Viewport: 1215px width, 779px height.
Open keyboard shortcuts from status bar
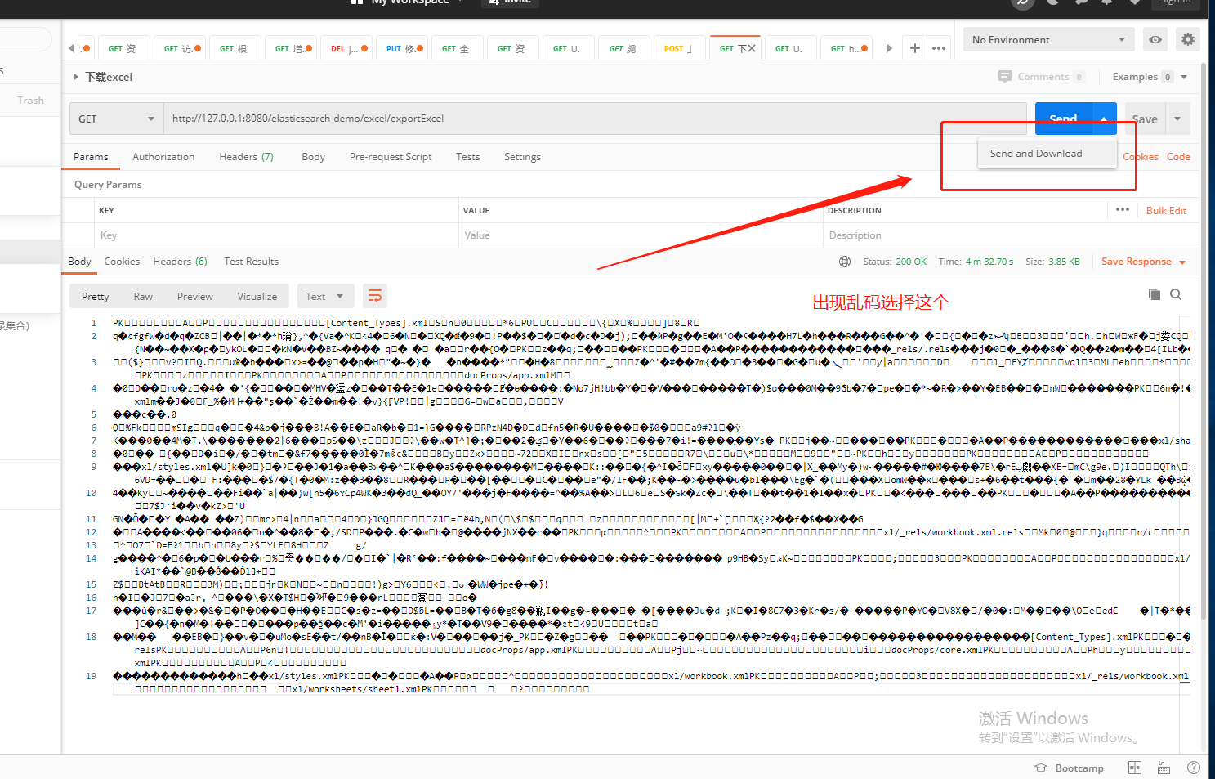pos(1164,768)
